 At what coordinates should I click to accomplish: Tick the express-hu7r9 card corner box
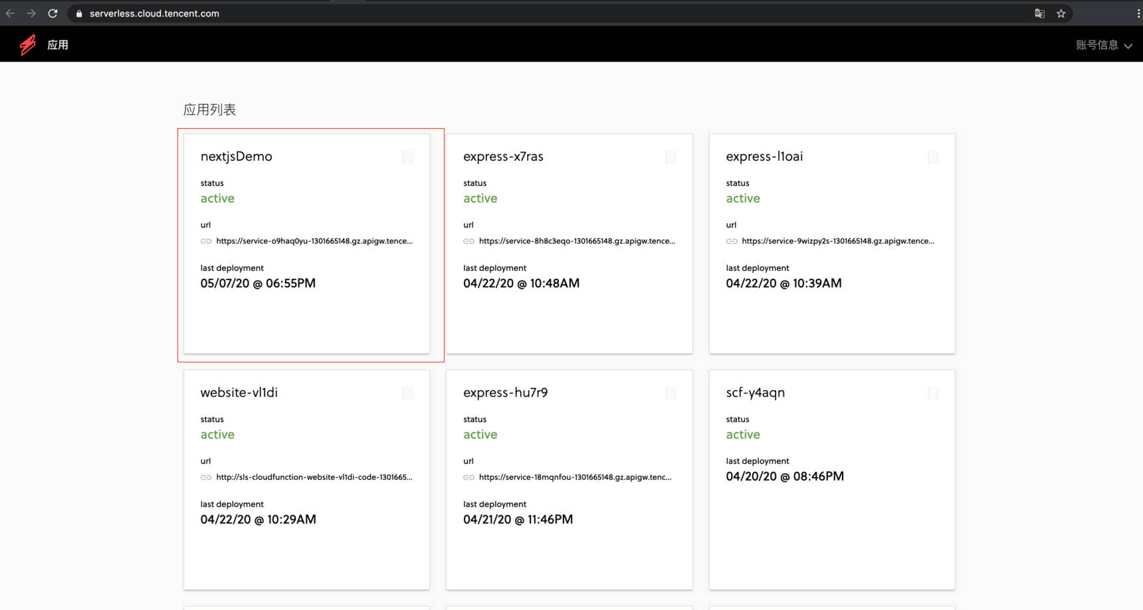[671, 394]
